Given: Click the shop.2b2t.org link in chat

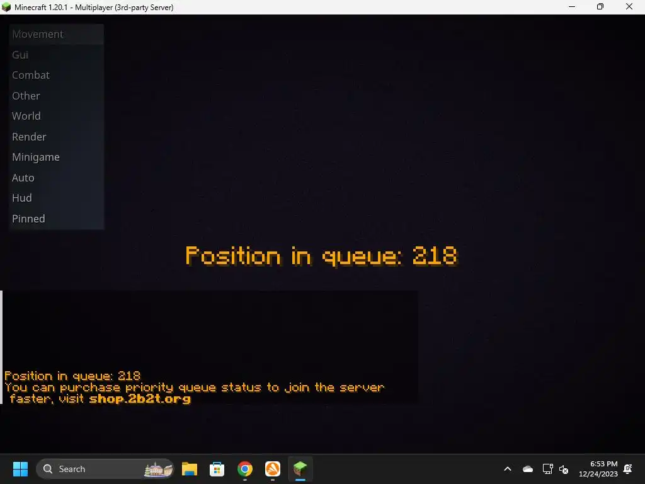Looking at the screenshot, I should pos(140,399).
